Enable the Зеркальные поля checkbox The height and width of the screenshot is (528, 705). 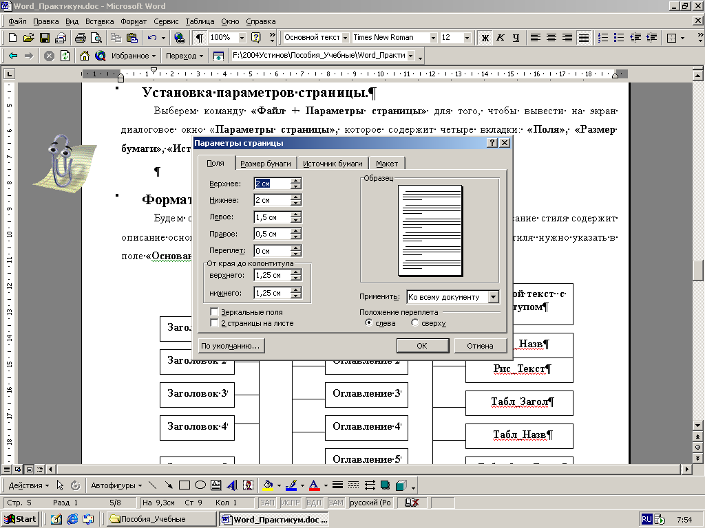[x=215, y=311]
